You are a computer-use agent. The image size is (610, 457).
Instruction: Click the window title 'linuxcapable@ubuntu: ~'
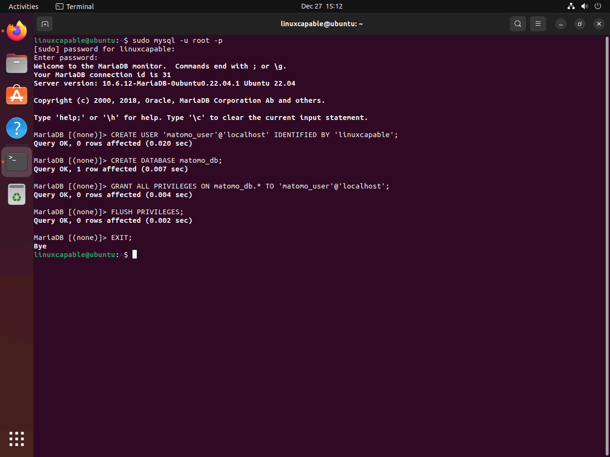pyautogui.click(x=322, y=24)
